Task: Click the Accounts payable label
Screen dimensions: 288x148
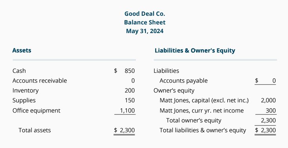Action: click(183, 81)
